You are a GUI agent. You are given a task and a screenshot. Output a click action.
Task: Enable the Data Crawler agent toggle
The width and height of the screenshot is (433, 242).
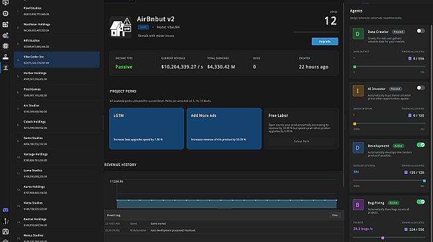[420, 31]
